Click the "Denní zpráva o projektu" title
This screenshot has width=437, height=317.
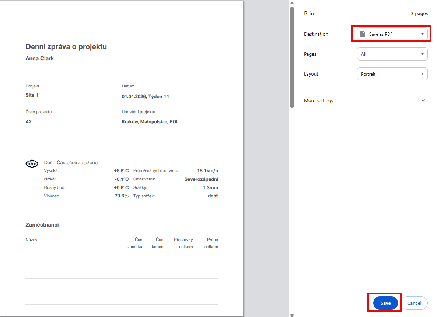66,47
